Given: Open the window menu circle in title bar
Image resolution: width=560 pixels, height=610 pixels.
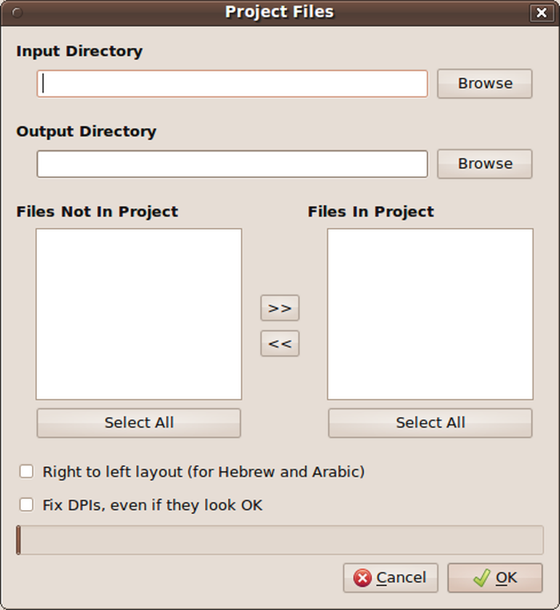Looking at the screenshot, I should (x=17, y=13).
